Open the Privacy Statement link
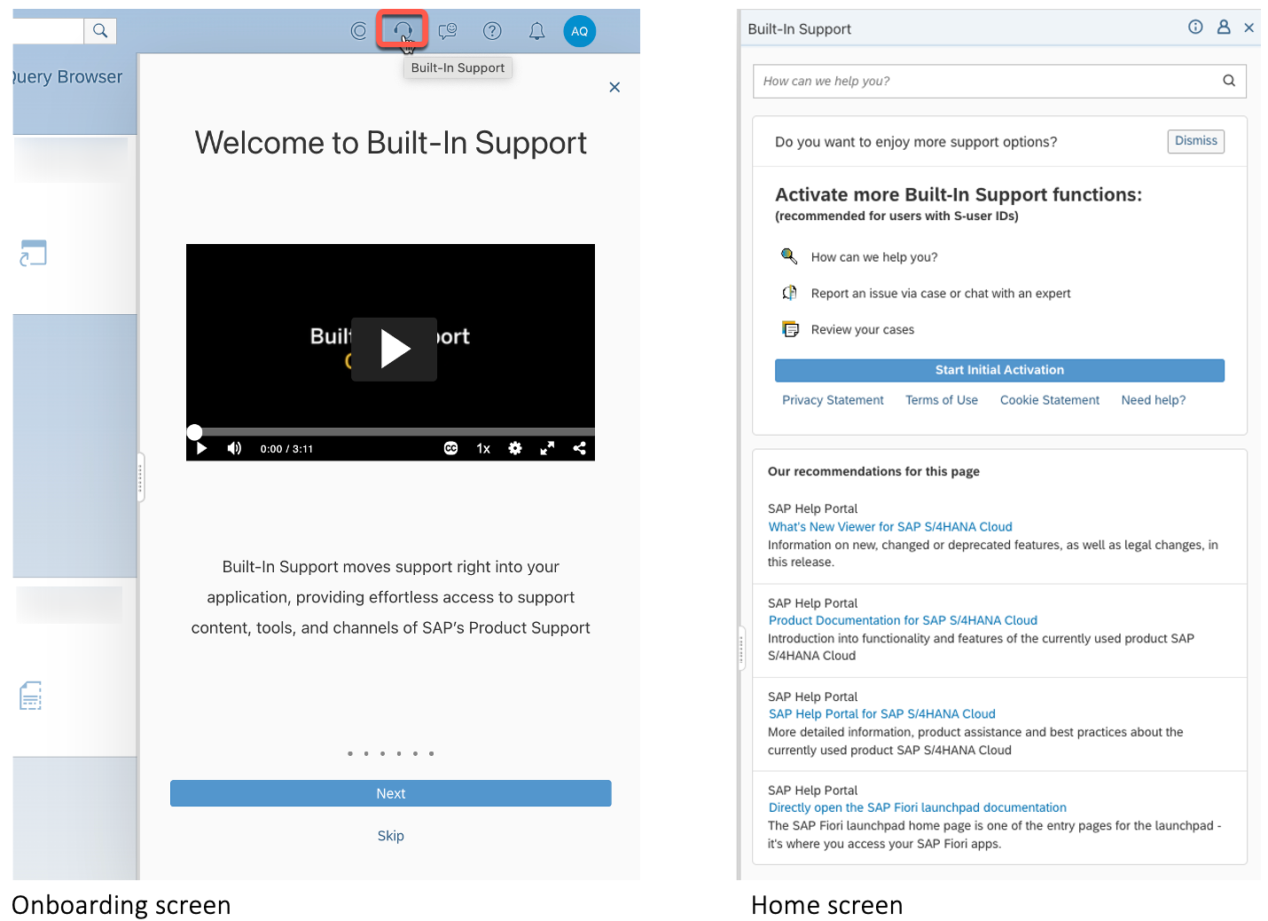Viewport: 1268px width, 921px height. pyautogui.click(x=833, y=400)
